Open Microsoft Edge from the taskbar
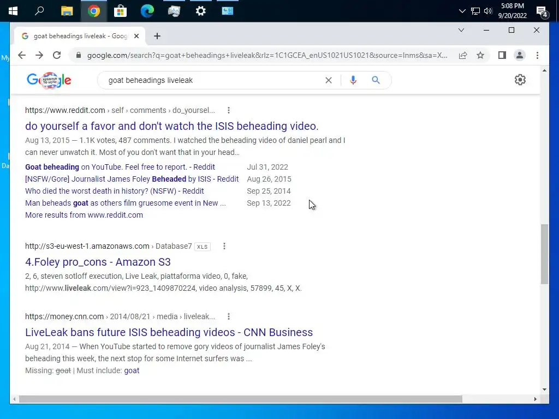The height and width of the screenshot is (419, 559). [147, 11]
